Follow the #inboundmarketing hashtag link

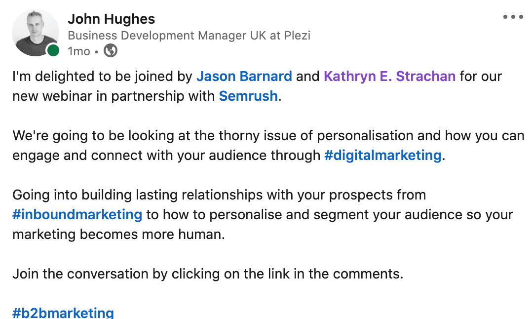(77, 214)
